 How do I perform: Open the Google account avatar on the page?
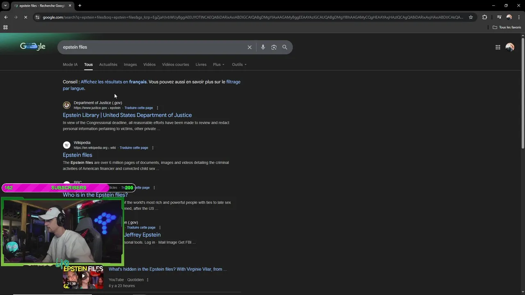510,47
